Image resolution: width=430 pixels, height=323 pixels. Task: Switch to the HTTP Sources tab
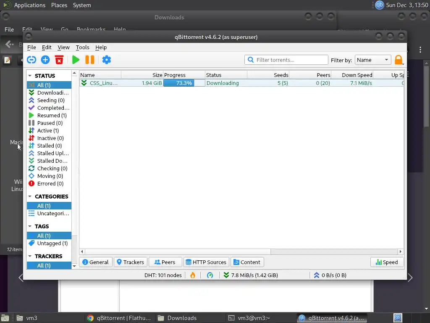tap(206, 262)
